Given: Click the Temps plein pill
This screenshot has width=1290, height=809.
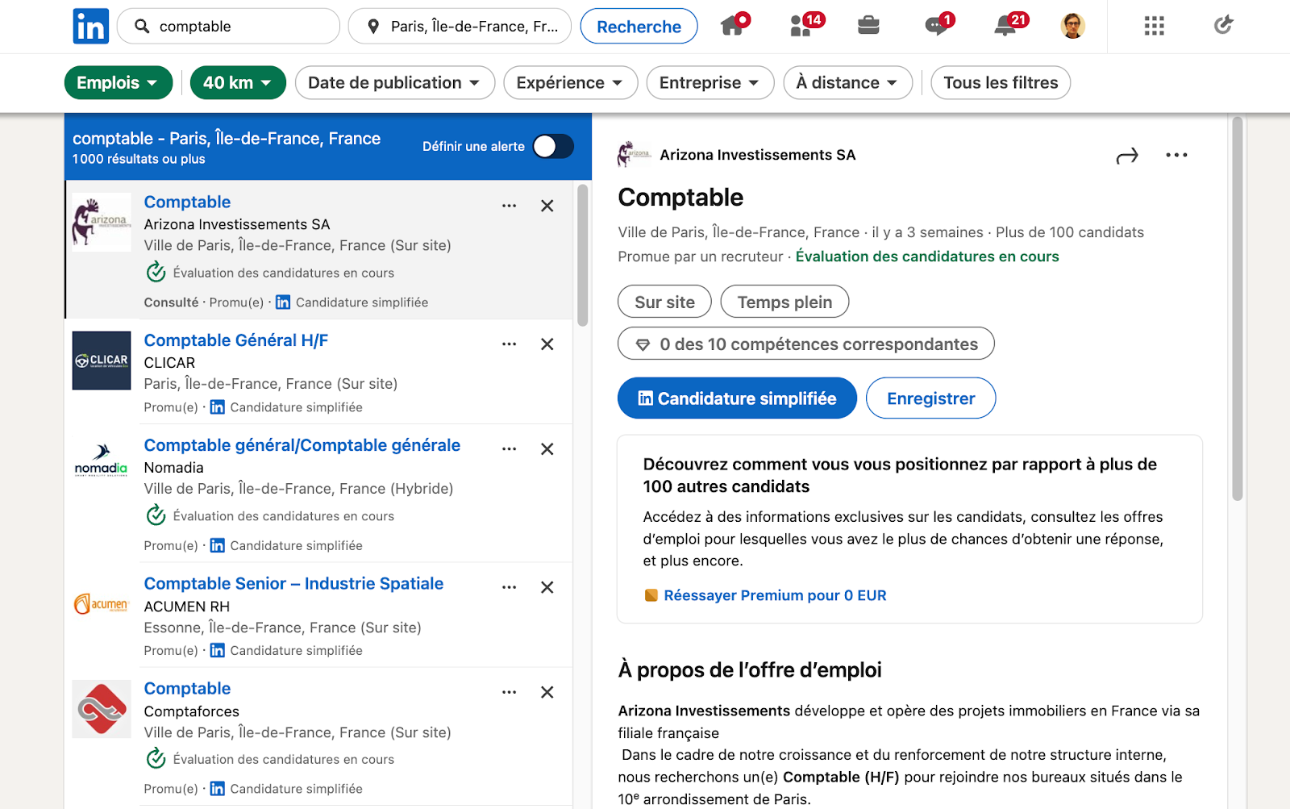Looking at the screenshot, I should coord(784,302).
